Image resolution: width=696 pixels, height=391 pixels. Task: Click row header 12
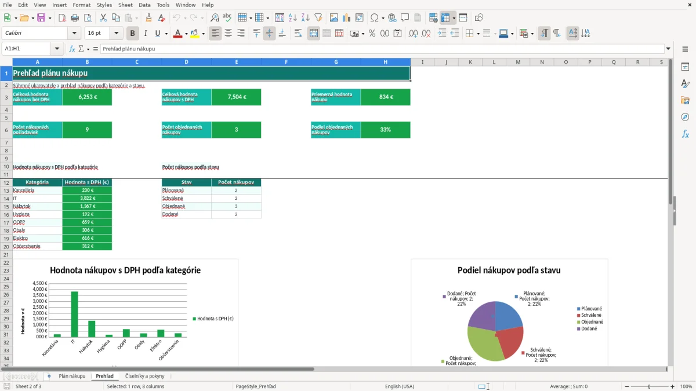coord(6,182)
